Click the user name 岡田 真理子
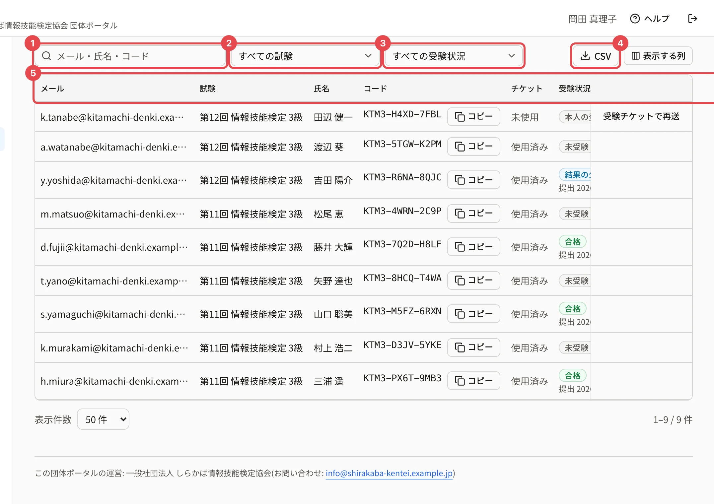The width and height of the screenshot is (714, 504). click(x=592, y=19)
